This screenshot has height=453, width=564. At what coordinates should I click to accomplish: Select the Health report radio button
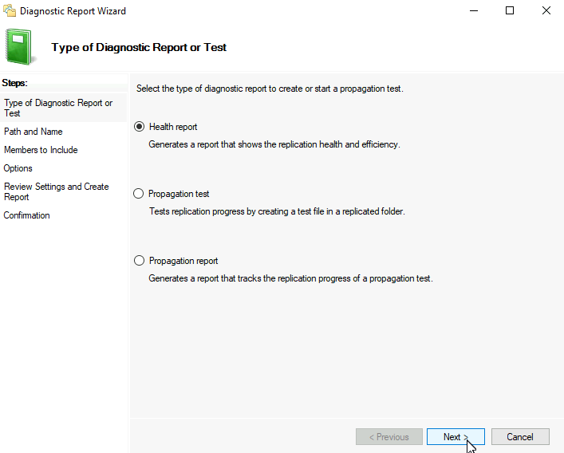pyautogui.click(x=139, y=127)
